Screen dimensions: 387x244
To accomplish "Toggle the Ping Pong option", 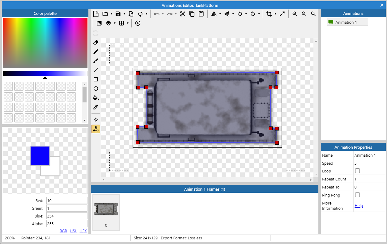I will tap(357, 195).
